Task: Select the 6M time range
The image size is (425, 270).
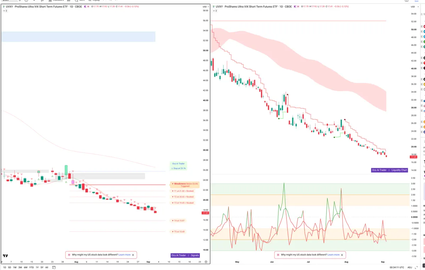Action: pyautogui.click(x=25, y=268)
